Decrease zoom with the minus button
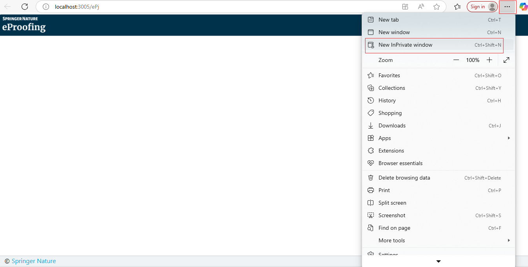 [x=456, y=60]
